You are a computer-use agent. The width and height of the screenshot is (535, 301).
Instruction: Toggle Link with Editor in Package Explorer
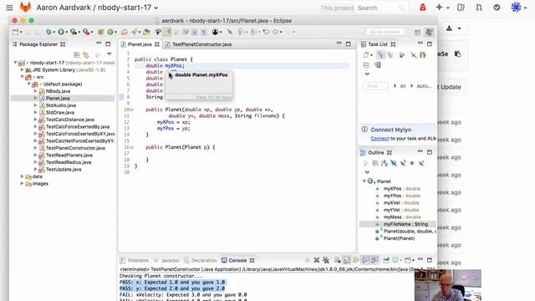(86, 54)
